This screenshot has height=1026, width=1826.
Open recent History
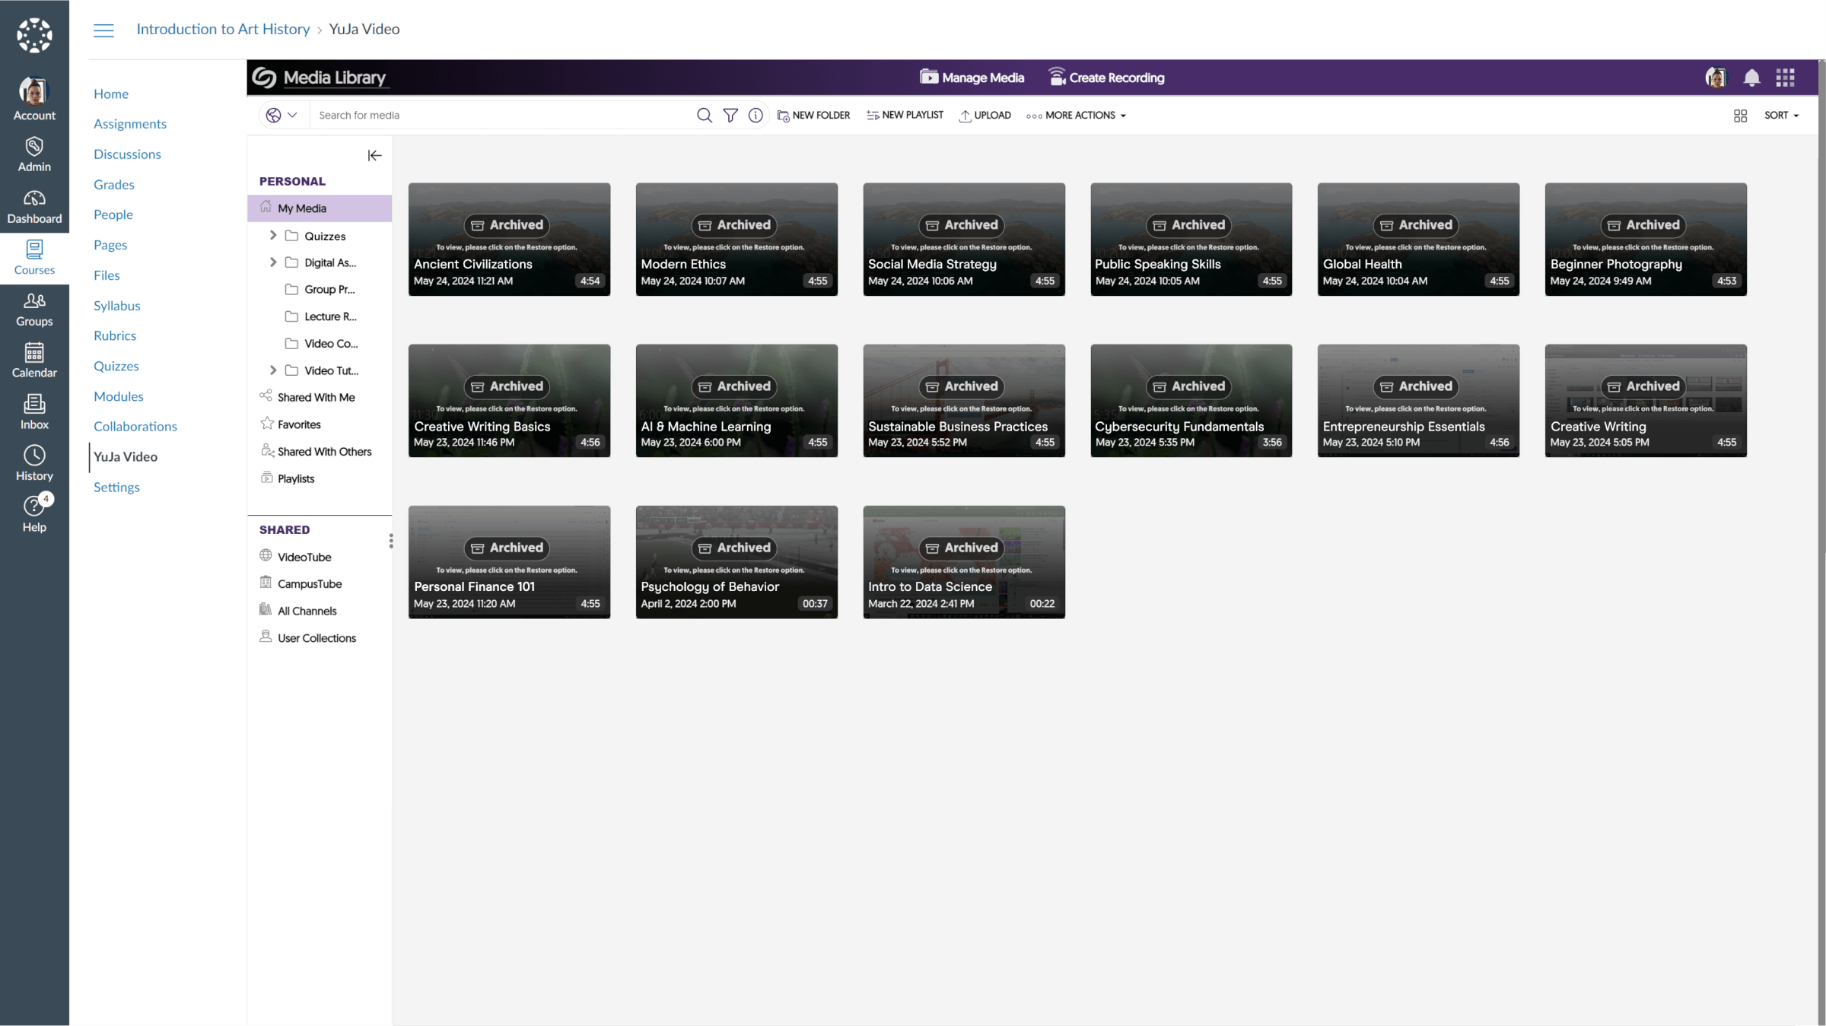(34, 464)
